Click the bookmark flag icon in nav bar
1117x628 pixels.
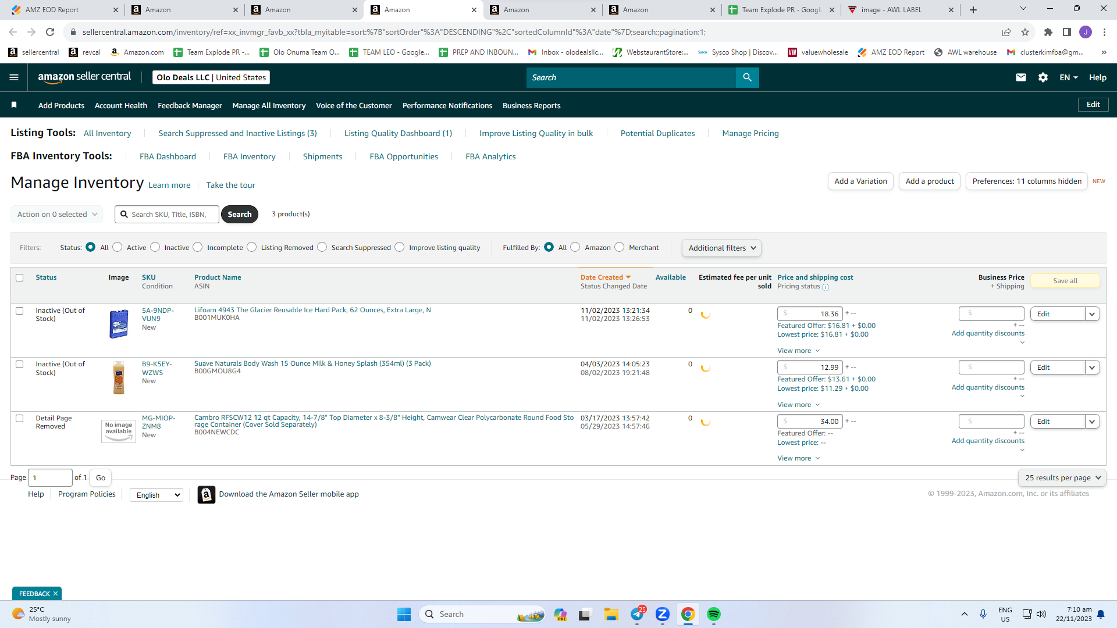(x=14, y=105)
